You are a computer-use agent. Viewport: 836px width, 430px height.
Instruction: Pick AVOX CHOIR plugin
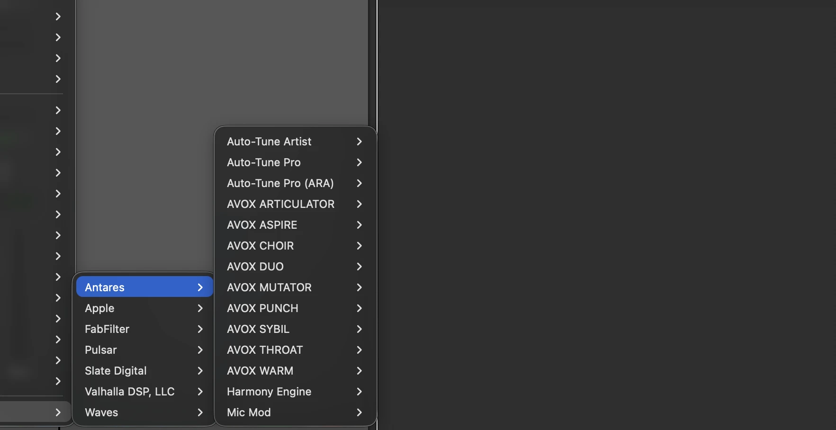295,246
